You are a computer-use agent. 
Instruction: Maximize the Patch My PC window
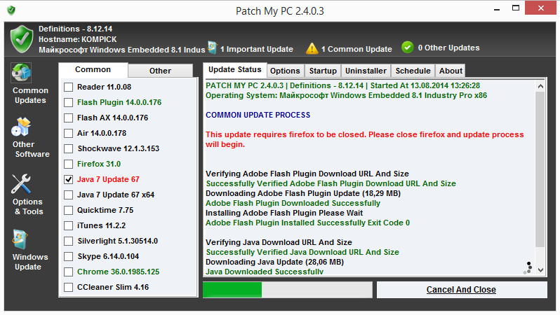[x=515, y=8]
